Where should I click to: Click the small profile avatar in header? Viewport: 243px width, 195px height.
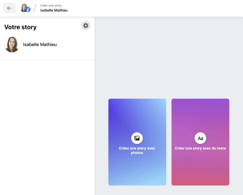24,8
